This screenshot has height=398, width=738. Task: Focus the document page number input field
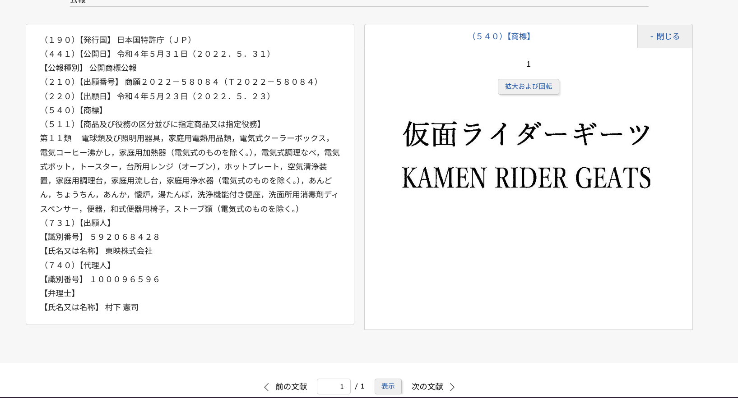click(x=334, y=387)
